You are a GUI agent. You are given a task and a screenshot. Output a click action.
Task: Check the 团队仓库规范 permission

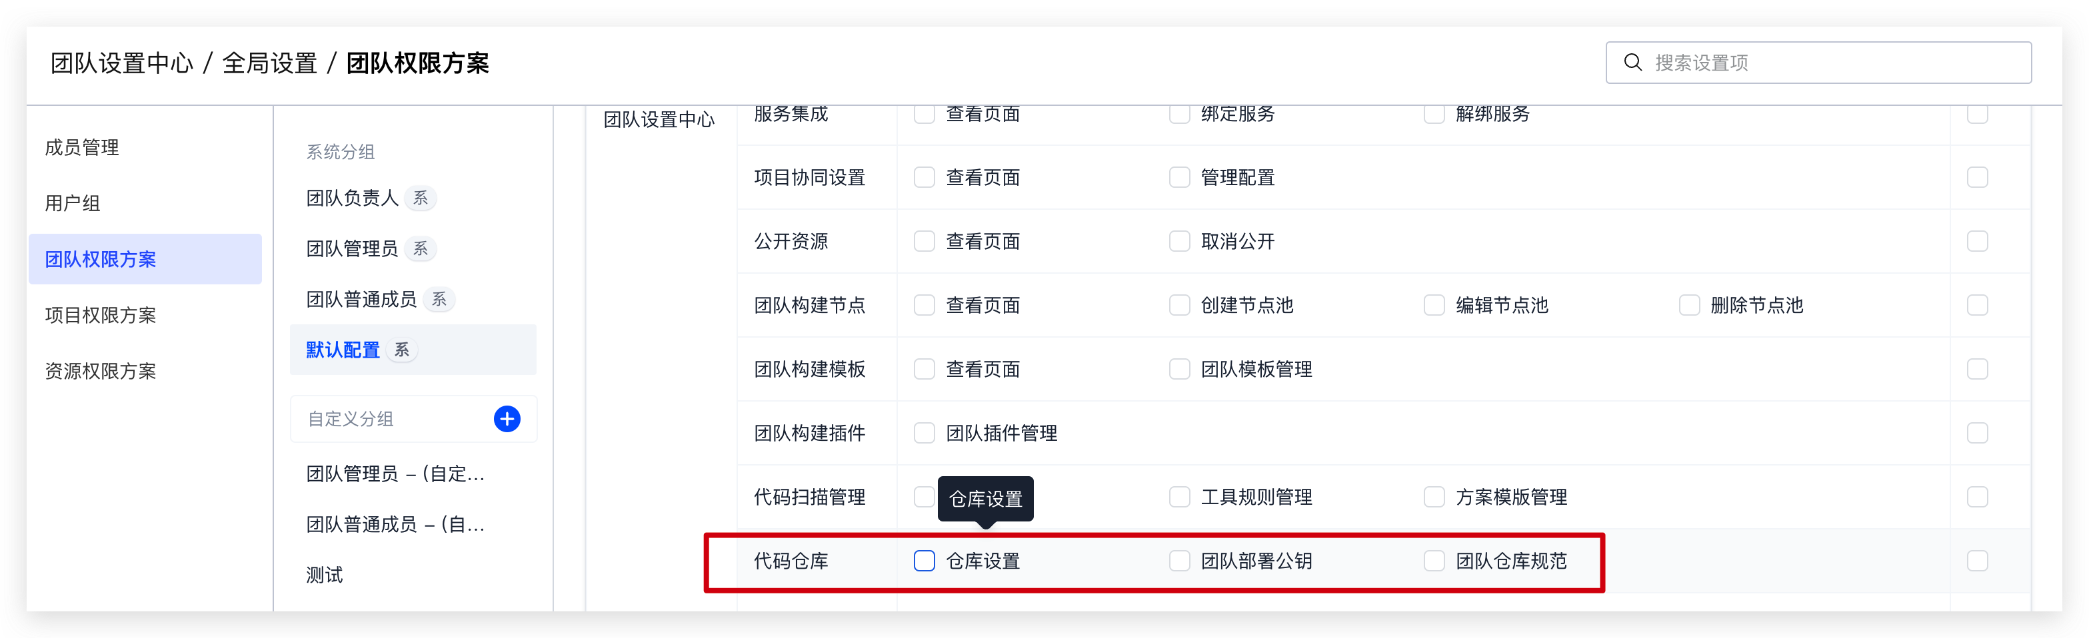[1434, 561]
